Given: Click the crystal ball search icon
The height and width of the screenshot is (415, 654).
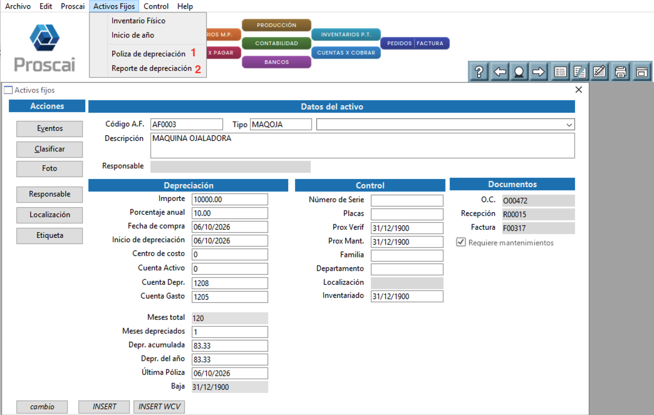Looking at the screenshot, I should pos(519,71).
